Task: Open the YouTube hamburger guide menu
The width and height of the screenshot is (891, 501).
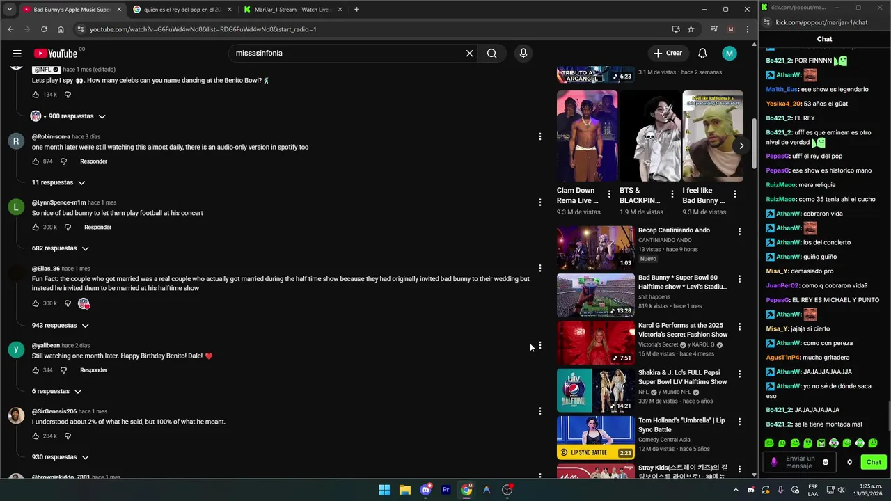Action: (17, 54)
